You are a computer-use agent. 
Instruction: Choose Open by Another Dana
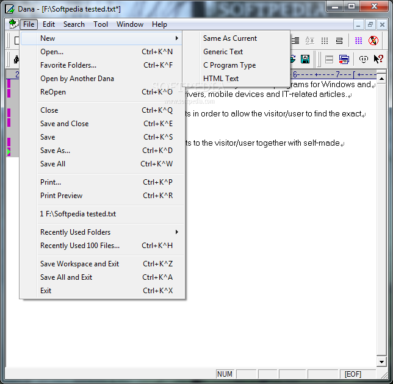click(x=103, y=79)
